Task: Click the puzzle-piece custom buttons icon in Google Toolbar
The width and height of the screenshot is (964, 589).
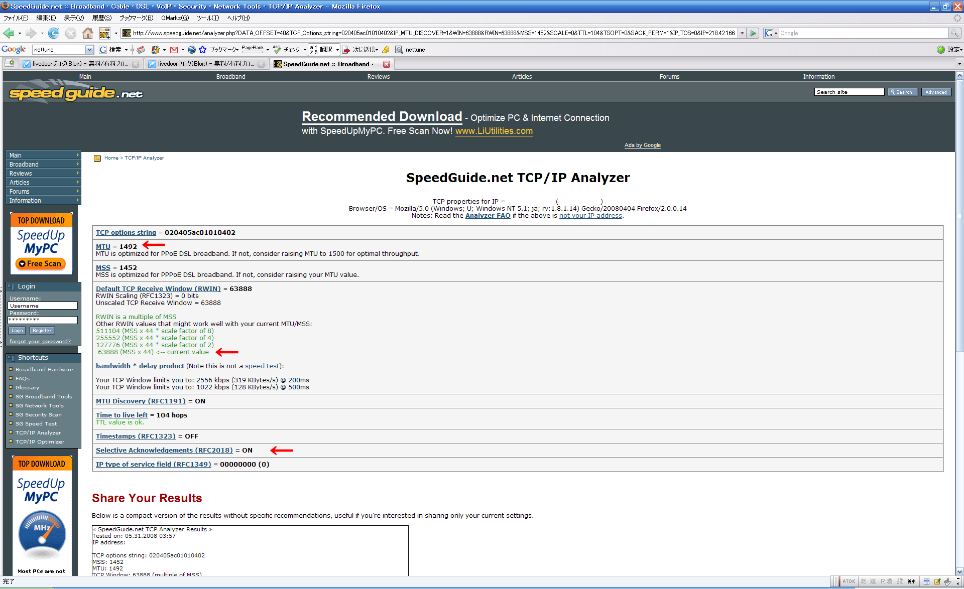Action: coord(156,50)
